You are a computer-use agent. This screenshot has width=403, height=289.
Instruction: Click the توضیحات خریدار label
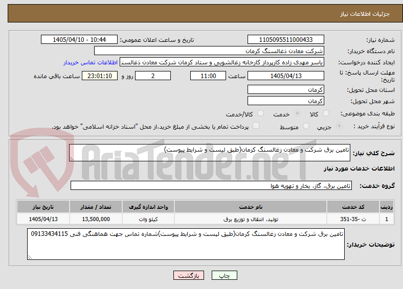tap(371, 245)
